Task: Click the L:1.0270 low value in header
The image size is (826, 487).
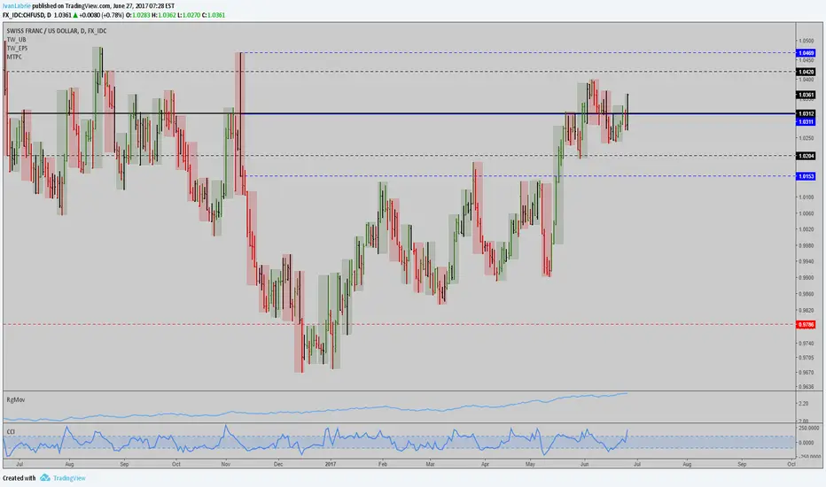Action: [x=189, y=15]
